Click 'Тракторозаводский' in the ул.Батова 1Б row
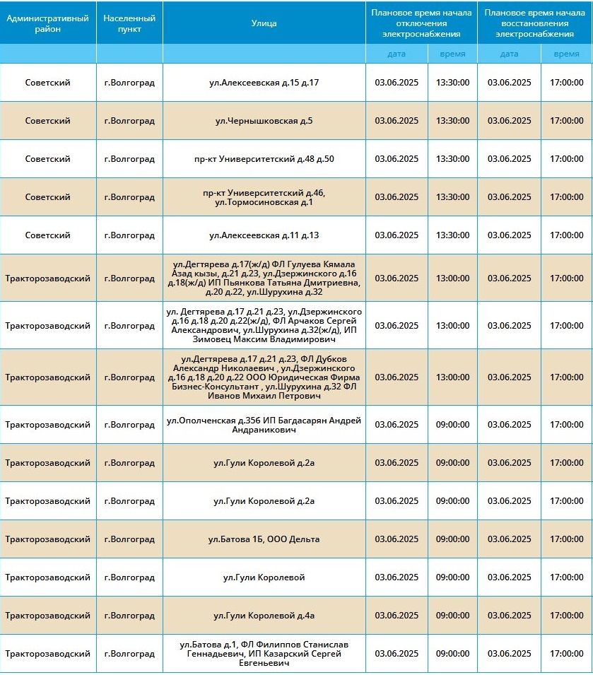 48,539
